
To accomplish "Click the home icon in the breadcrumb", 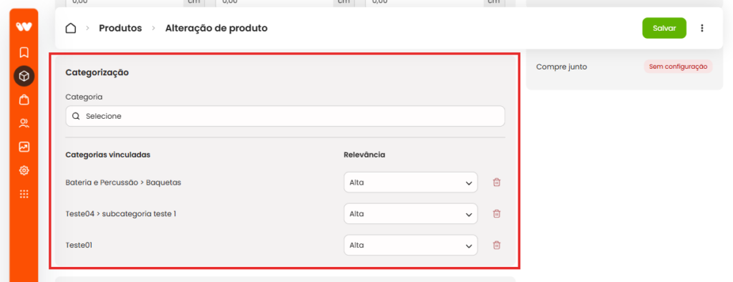I will (71, 28).
